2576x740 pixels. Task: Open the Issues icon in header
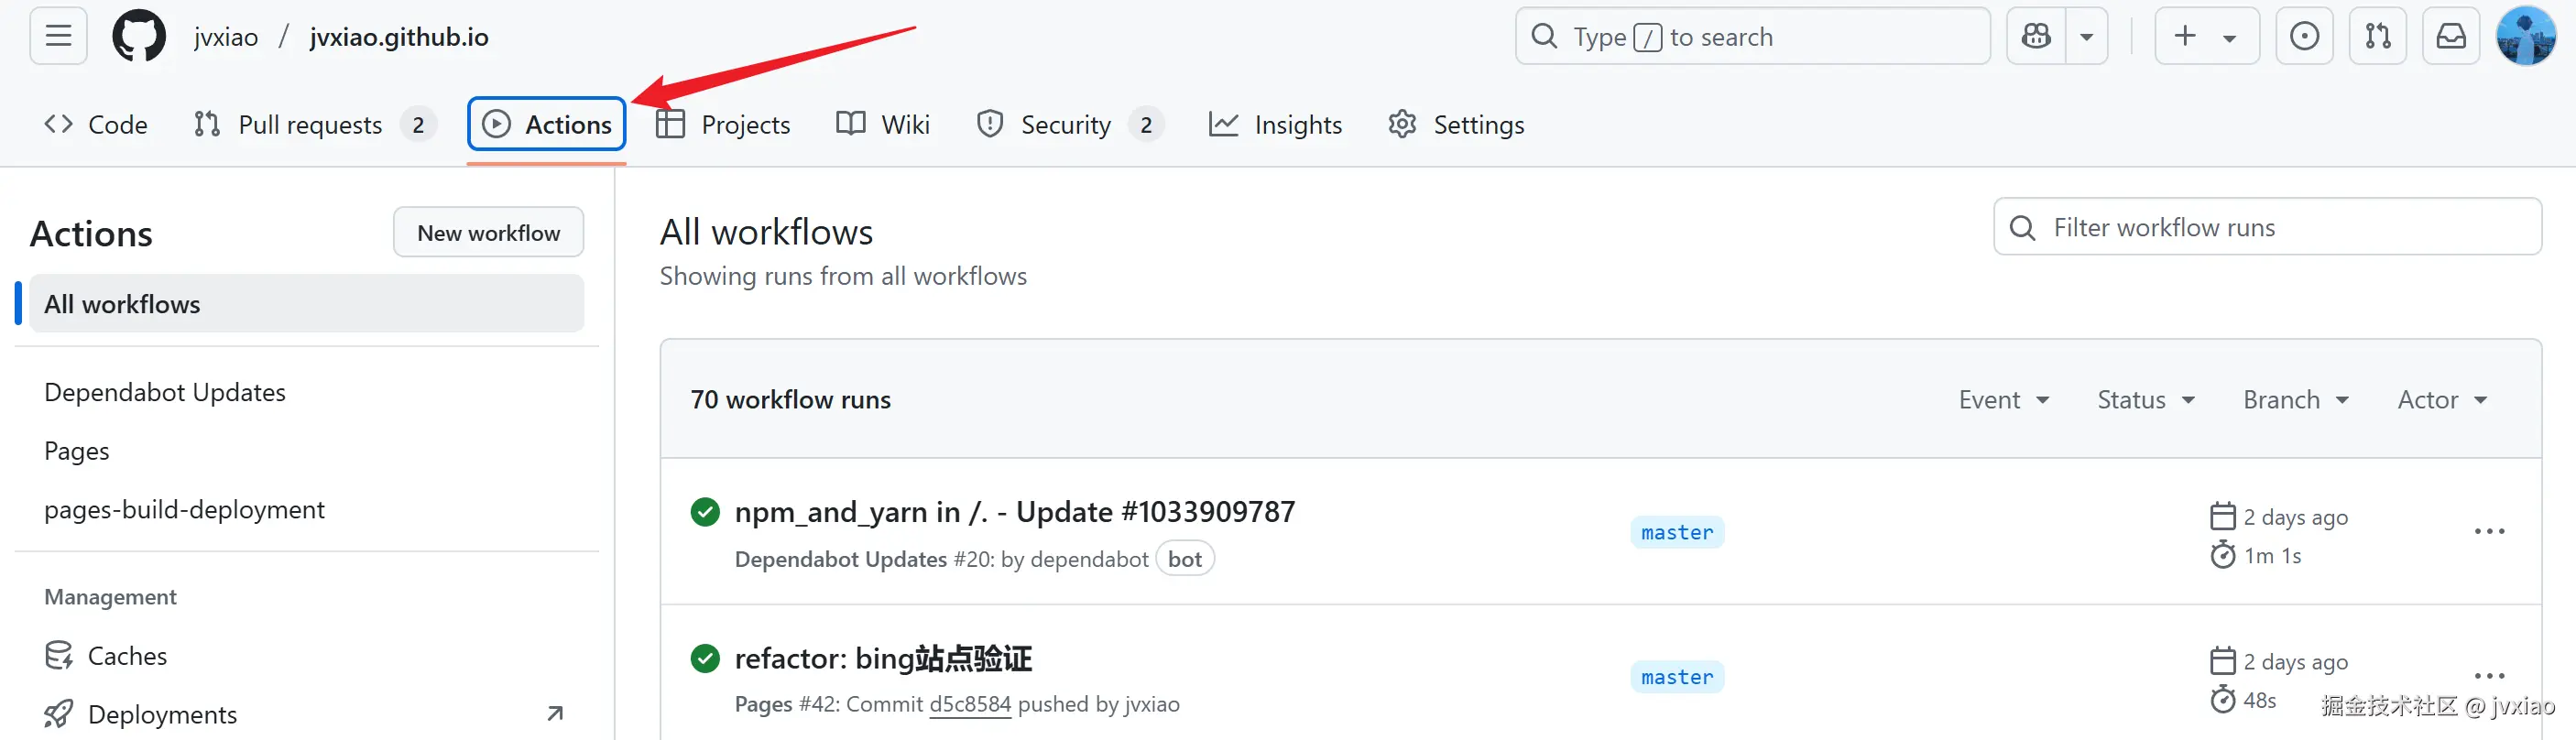[2304, 37]
